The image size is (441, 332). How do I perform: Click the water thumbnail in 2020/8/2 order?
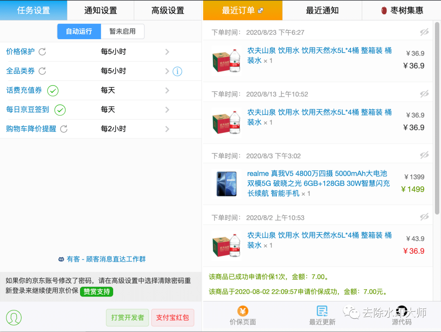tap(227, 246)
